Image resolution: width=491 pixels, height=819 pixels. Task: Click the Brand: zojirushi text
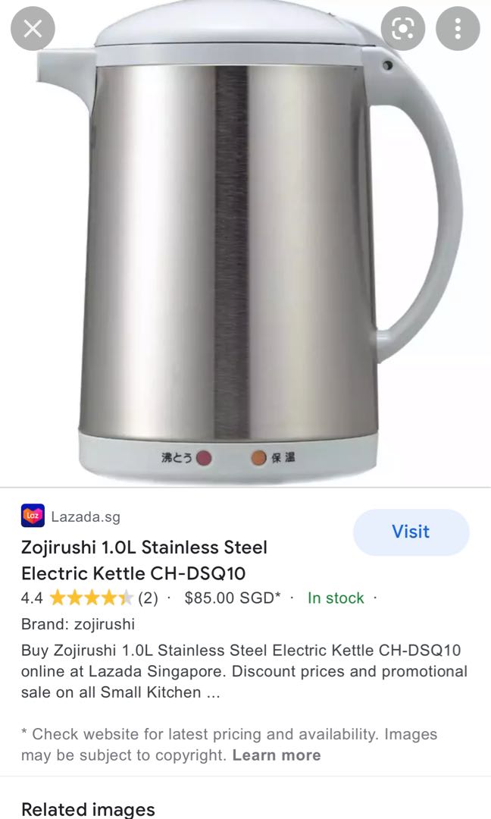tap(78, 623)
